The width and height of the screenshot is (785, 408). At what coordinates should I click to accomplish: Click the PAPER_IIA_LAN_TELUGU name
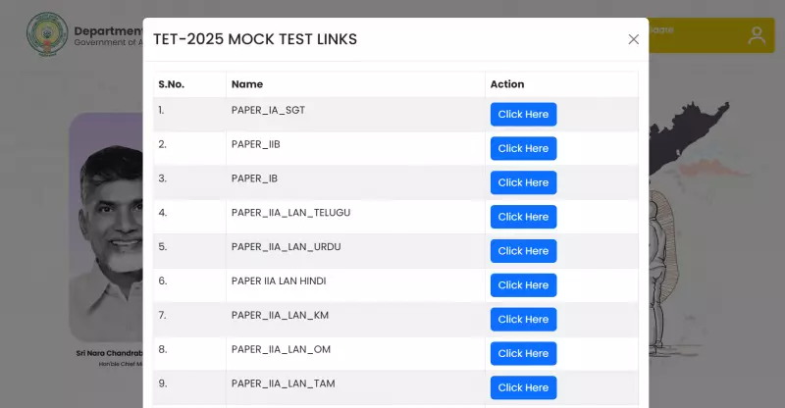[290, 213]
